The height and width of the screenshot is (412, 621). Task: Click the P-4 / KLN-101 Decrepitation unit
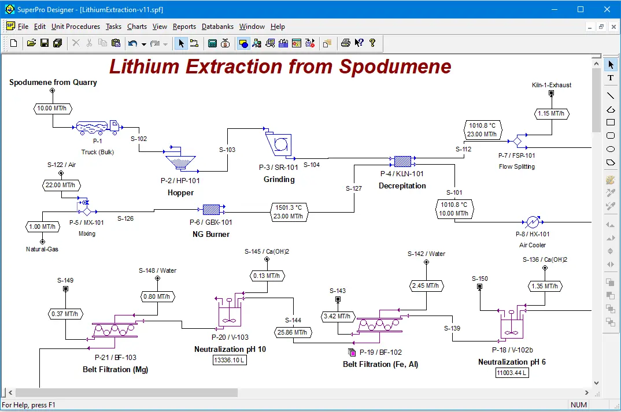[402, 161]
